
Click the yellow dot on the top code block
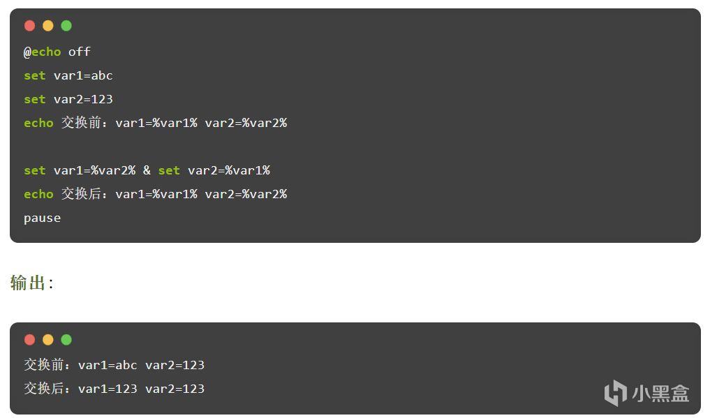point(48,26)
